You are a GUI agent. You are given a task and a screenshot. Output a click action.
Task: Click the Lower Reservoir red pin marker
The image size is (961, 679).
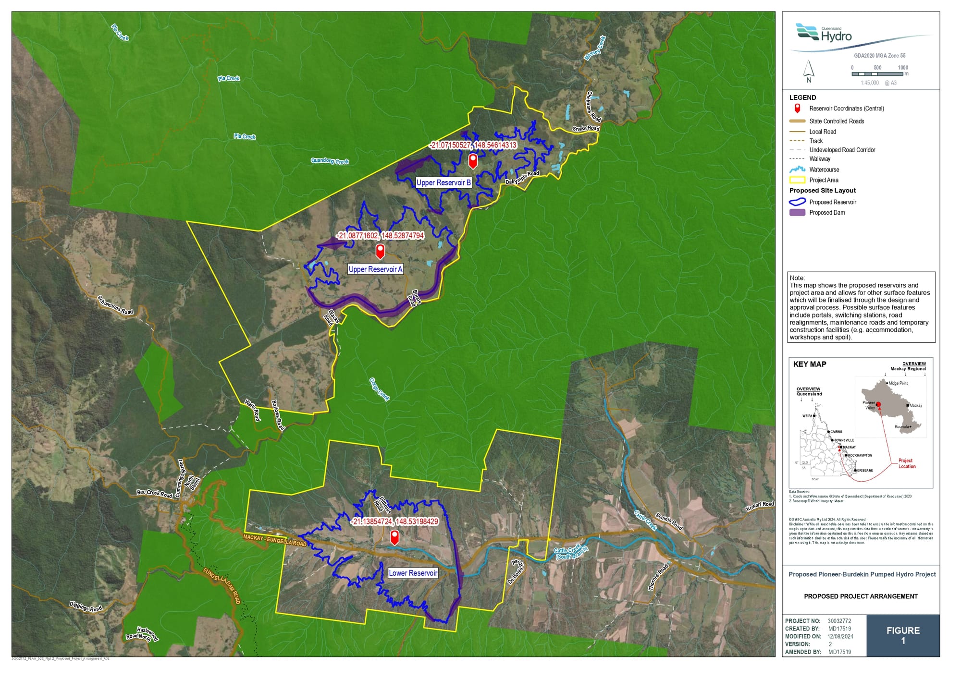tap(394, 537)
